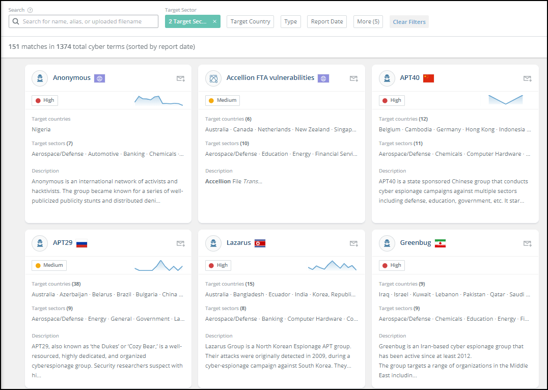This screenshot has width=548, height=390.
Task: Click APT40 target sectors list with Computer Hardware
Action: (x=454, y=154)
